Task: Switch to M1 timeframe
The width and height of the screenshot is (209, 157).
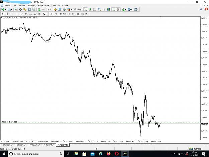Action: pos(51,14)
